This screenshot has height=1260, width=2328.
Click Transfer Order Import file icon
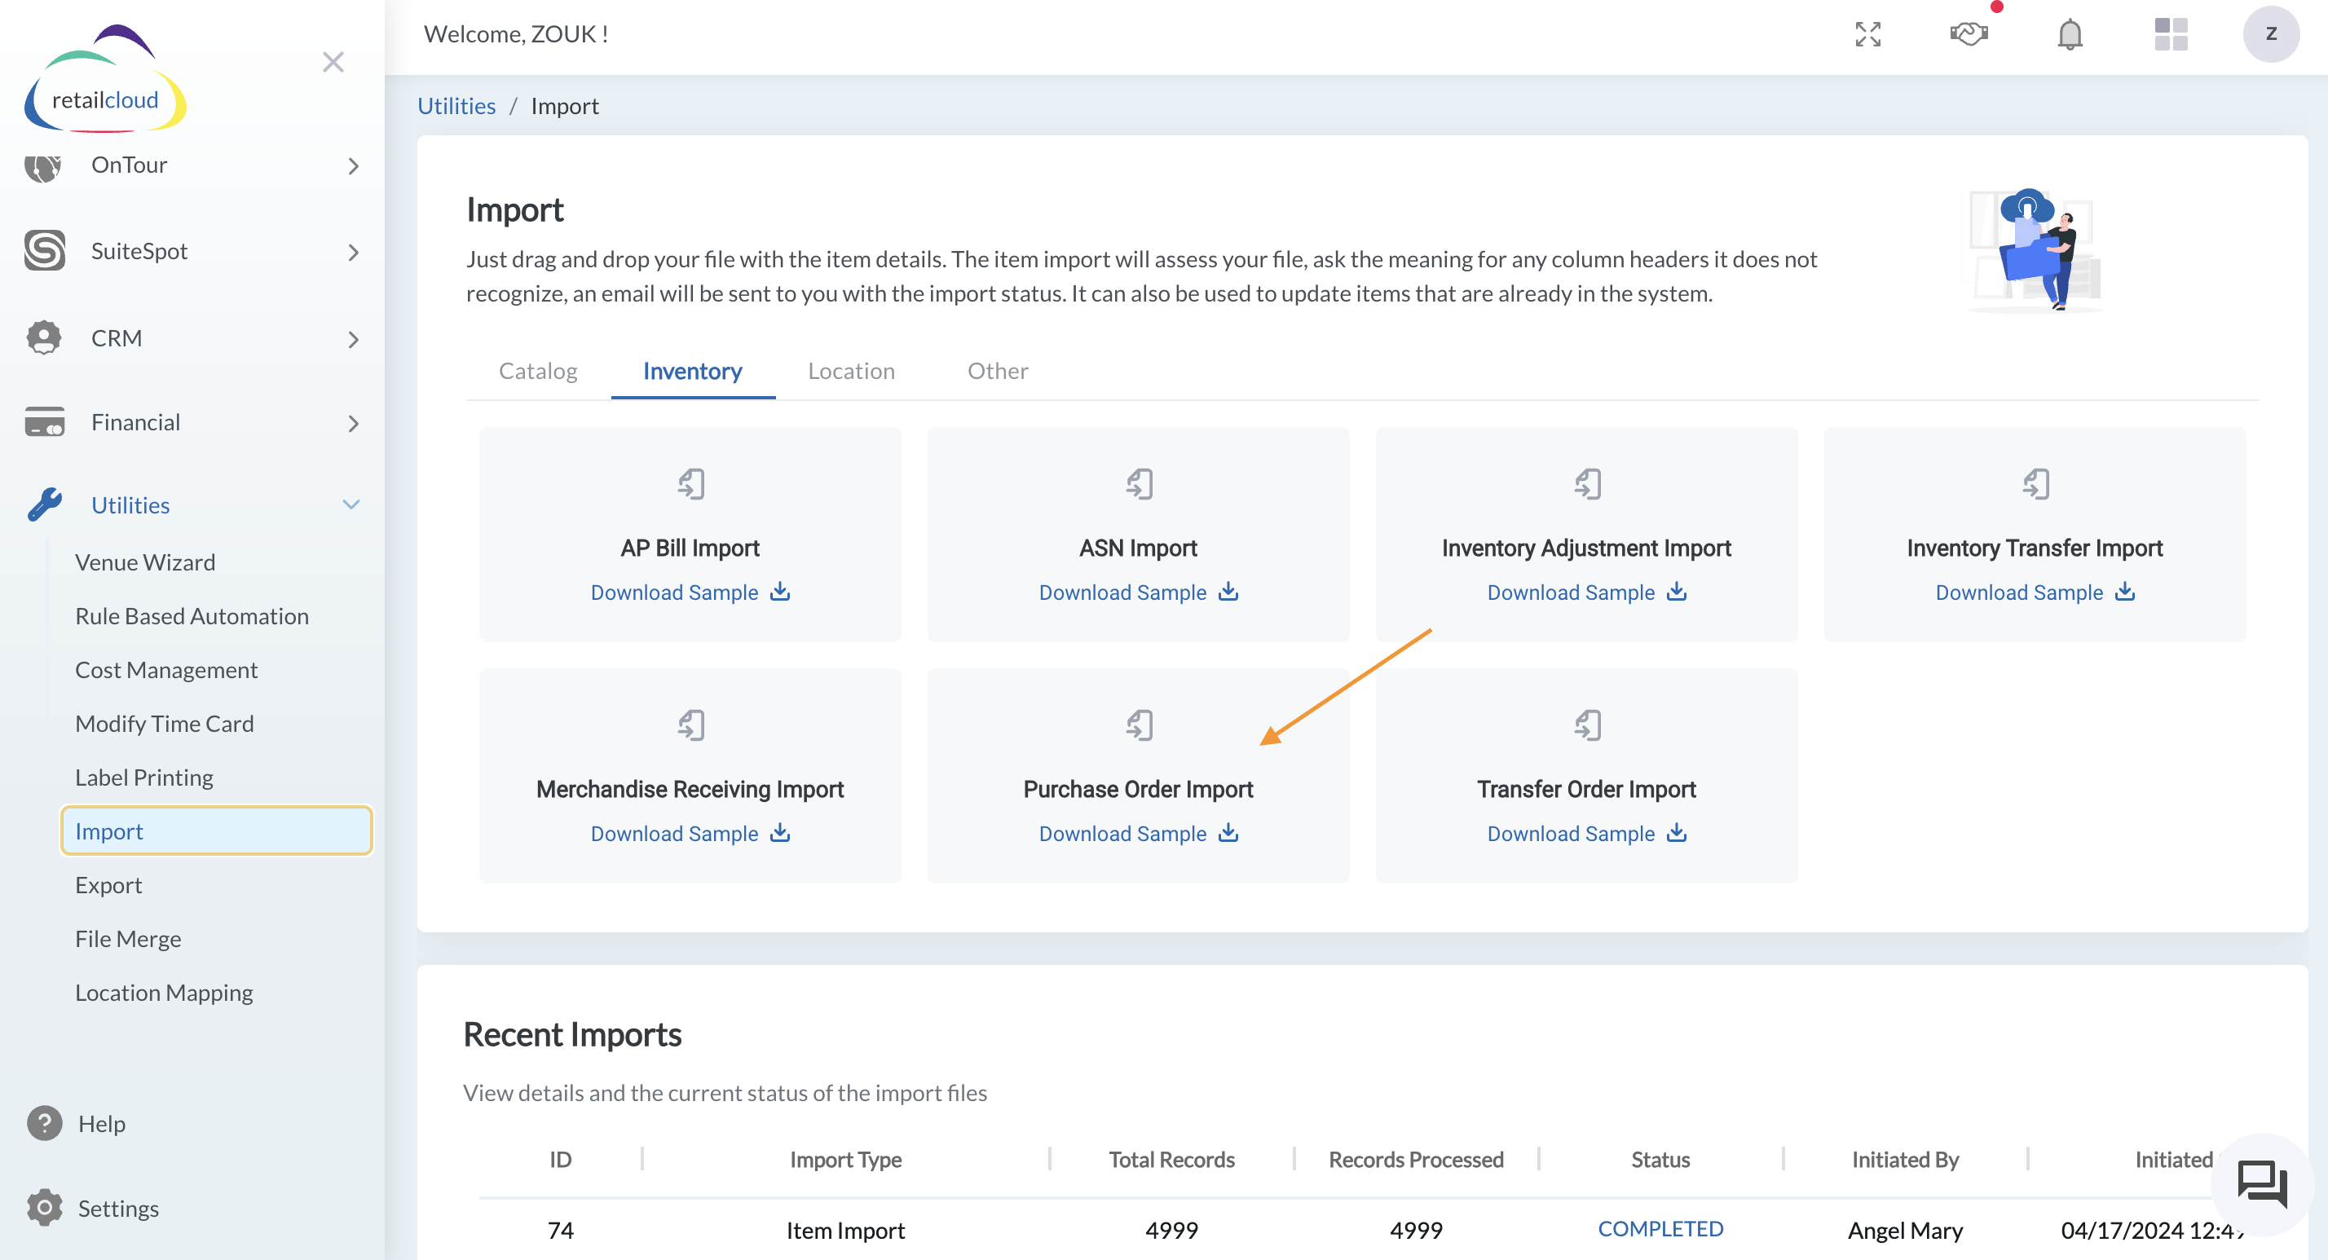click(1588, 725)
